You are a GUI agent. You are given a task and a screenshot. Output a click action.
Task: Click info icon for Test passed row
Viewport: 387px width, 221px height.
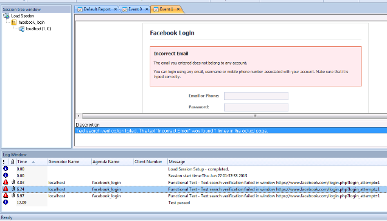click(5, 202)
